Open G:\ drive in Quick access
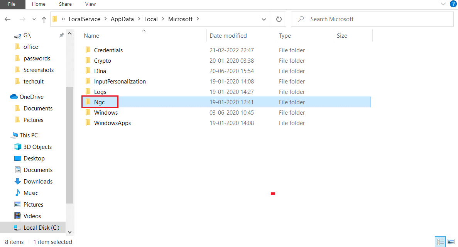The width and height of the screenshot is (458, 247). pyautogui.click(x=27, y=35)
